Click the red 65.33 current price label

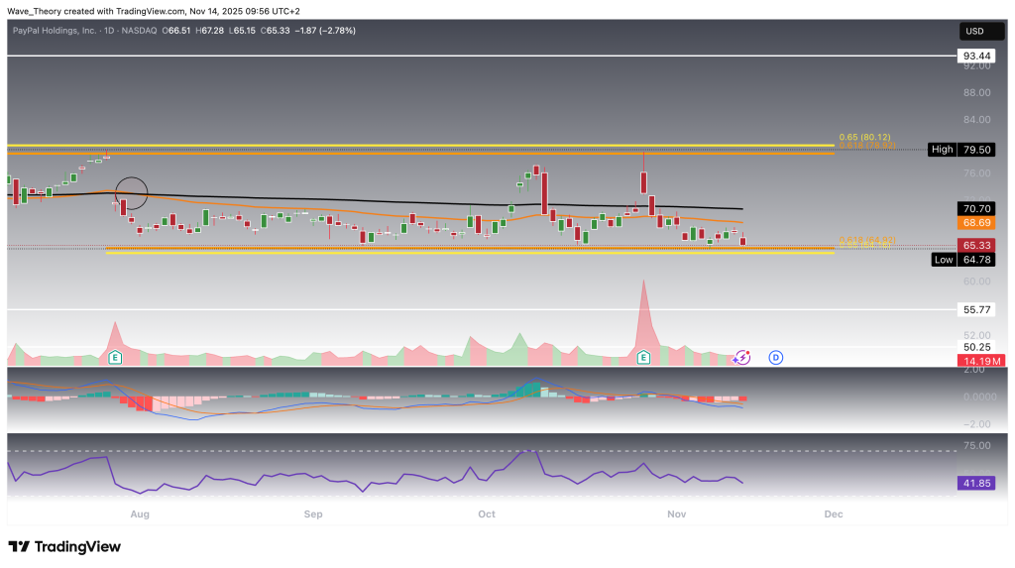tap(975, 245)
